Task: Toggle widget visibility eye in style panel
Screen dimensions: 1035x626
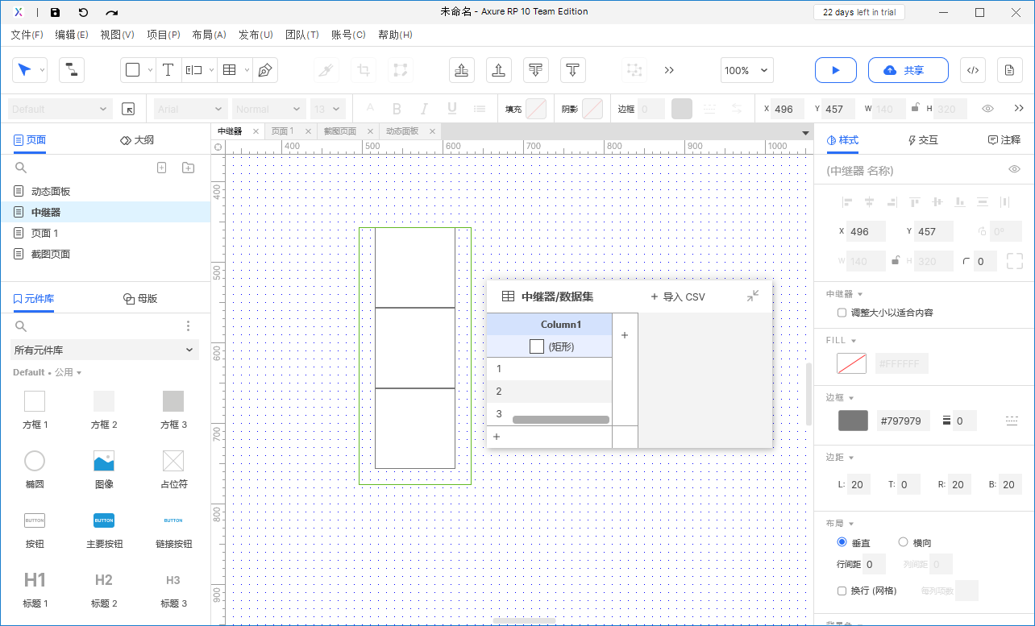Action: [1015, 169]
